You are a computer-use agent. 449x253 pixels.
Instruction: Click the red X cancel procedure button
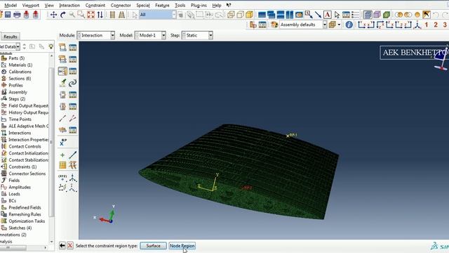pos(70,245)
